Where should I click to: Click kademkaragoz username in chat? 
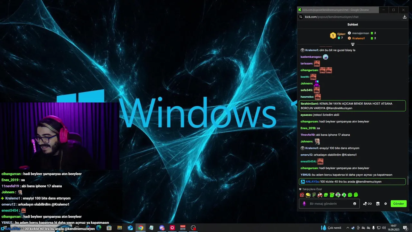coord(311,57)
